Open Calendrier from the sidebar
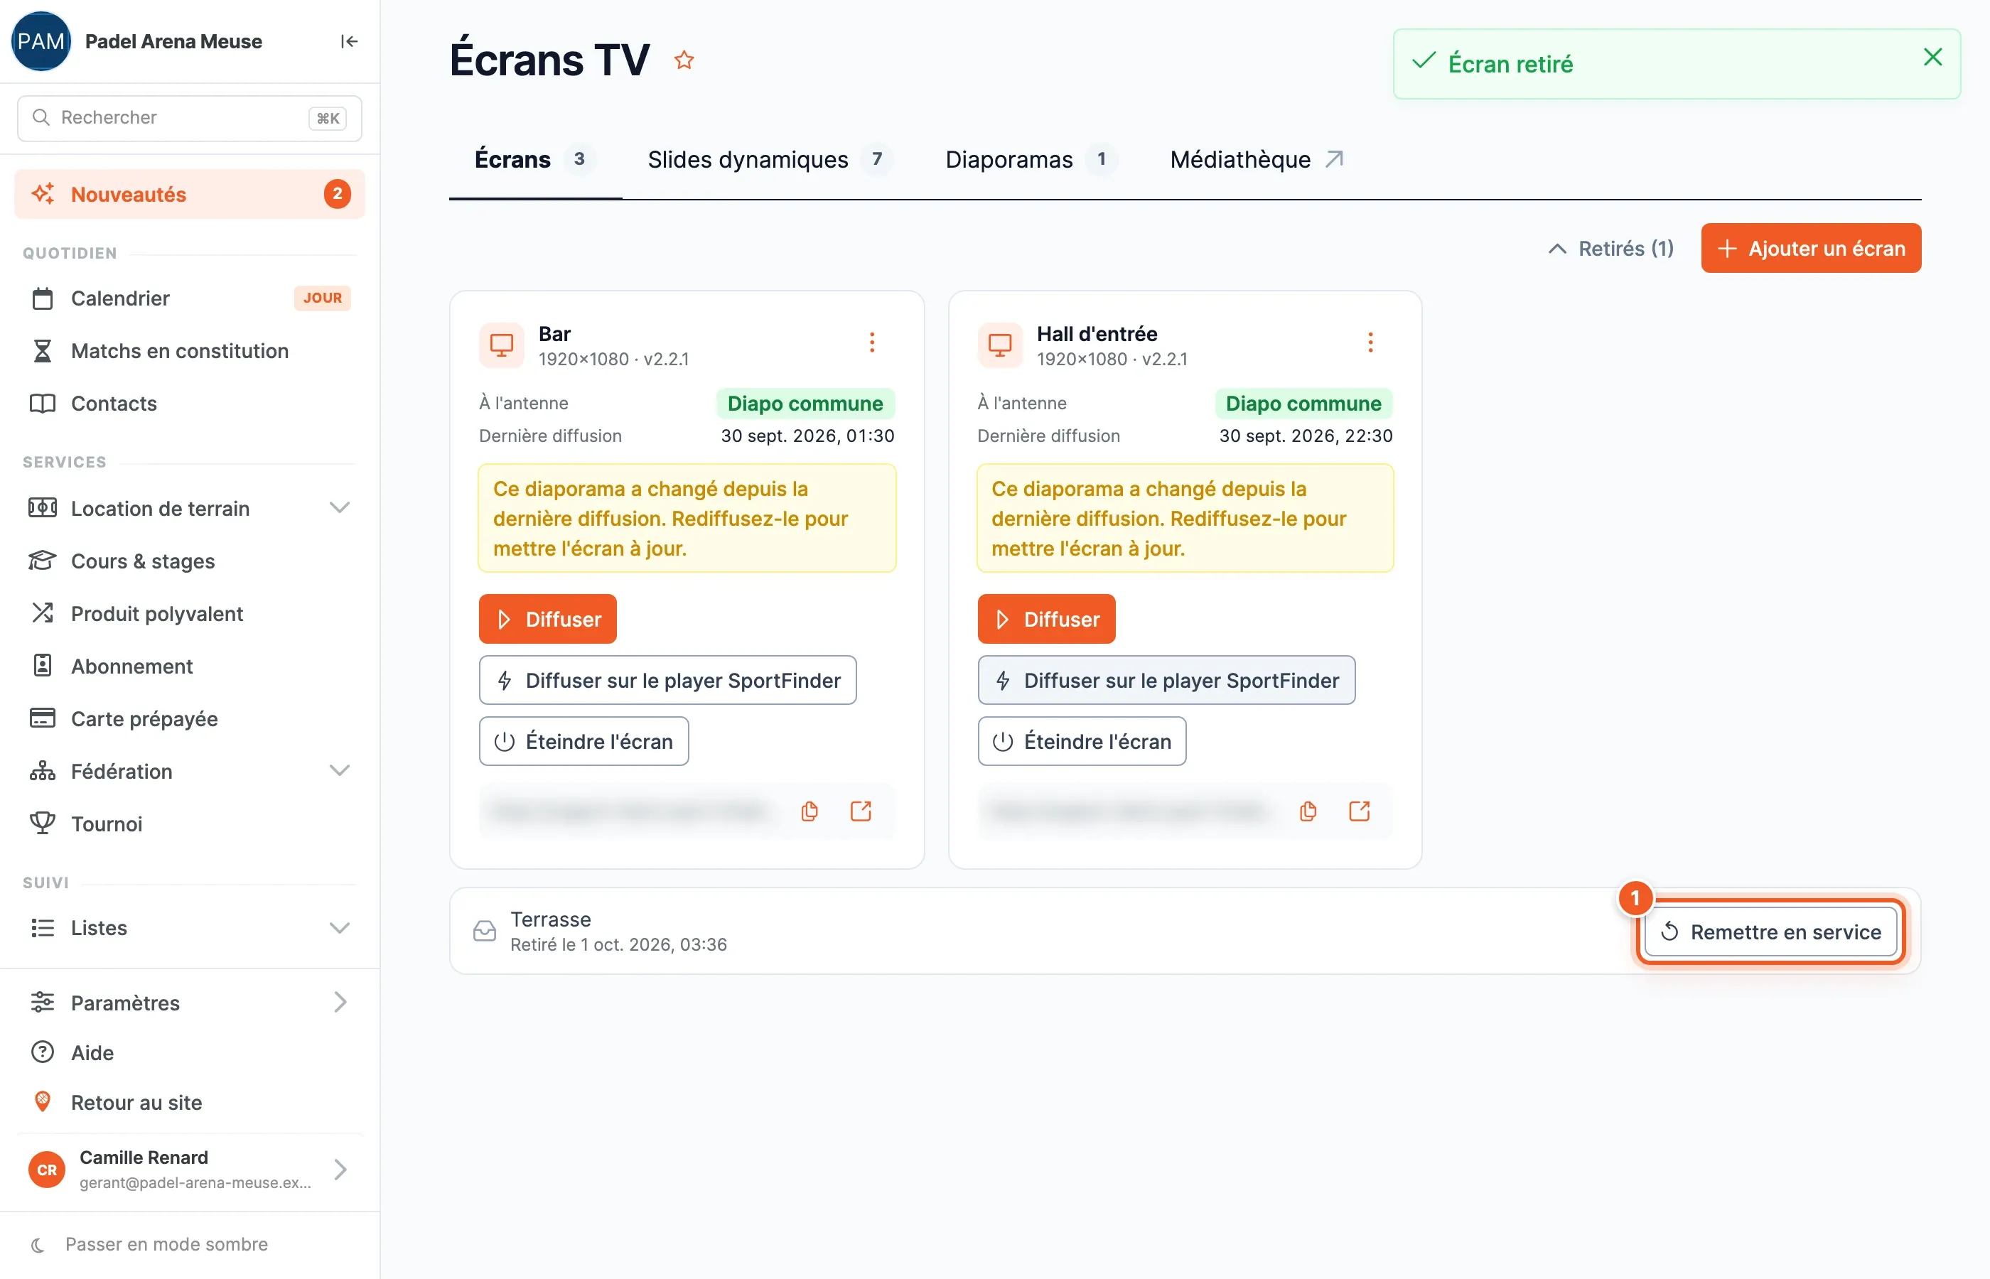1990x1279 pixels. coord(190,298)
